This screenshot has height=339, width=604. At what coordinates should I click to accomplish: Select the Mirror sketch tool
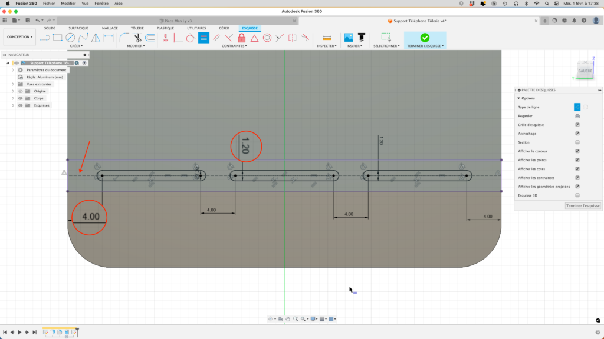tap(96, 38)
